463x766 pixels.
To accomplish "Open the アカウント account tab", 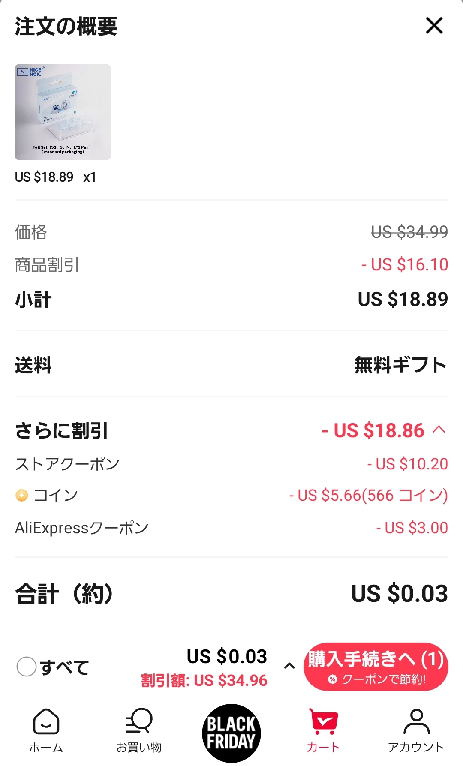I will pyautogui.click(x=416, y=730).
